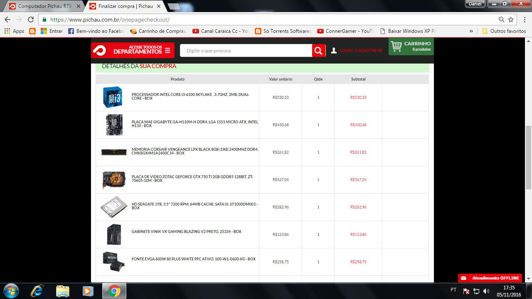This screenshot has width=532, height=299.
Task: Click Memoria Corsair Vengeance LPX product name
Action: pyautogui.click(x=195, y=151)
